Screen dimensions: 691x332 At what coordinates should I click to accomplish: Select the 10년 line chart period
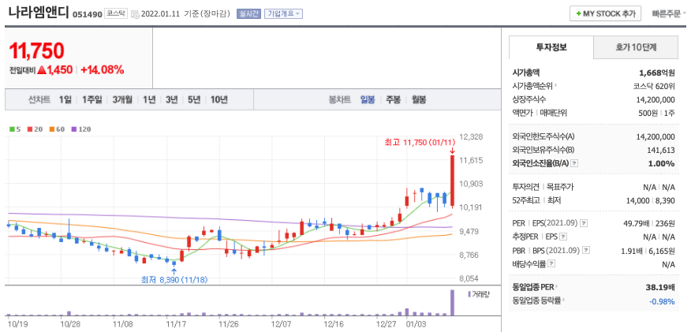coord(219,99)
